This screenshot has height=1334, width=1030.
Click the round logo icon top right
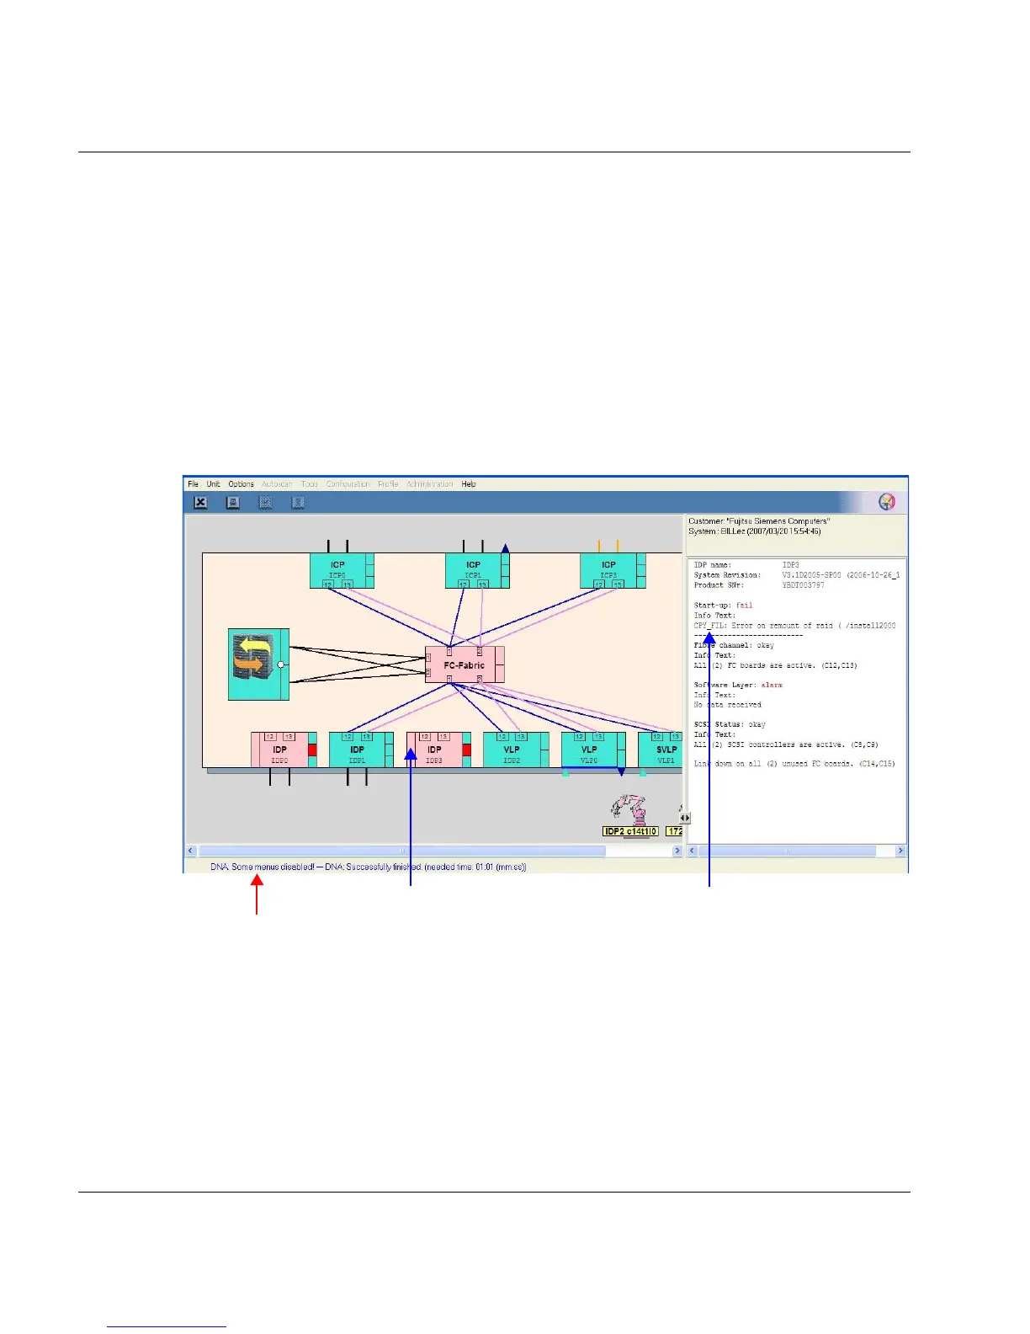tap(887, 502)
